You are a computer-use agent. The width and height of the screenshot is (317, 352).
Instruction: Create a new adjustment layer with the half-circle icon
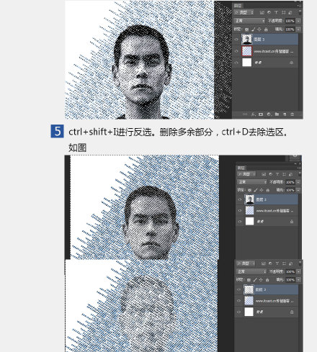(x=269, y=114)
